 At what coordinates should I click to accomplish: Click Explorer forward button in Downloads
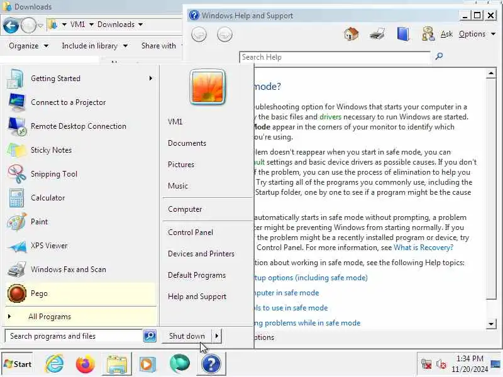28,25
